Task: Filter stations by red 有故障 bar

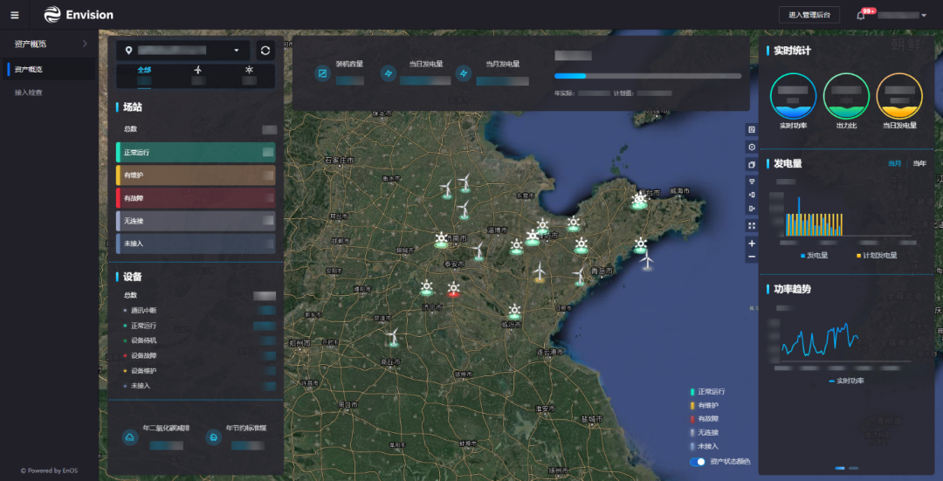Action: click(196, 198)
